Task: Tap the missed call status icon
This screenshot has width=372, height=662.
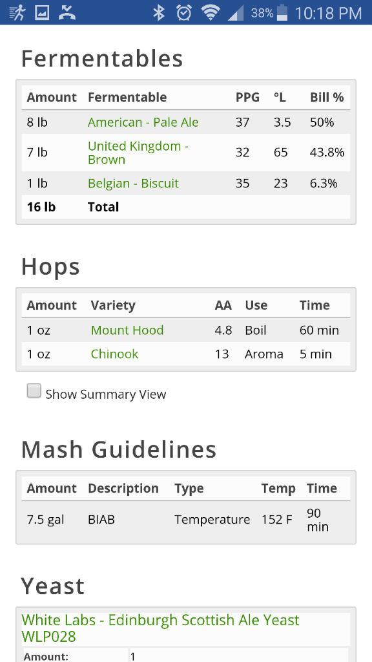Action: (67, 13)
